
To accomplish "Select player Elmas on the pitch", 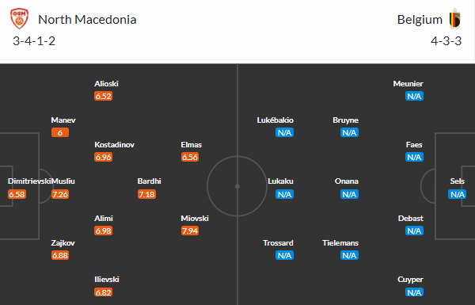I will tap(191, 145).
